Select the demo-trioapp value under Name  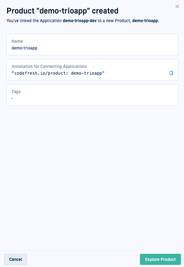click(x=24, y=48)
